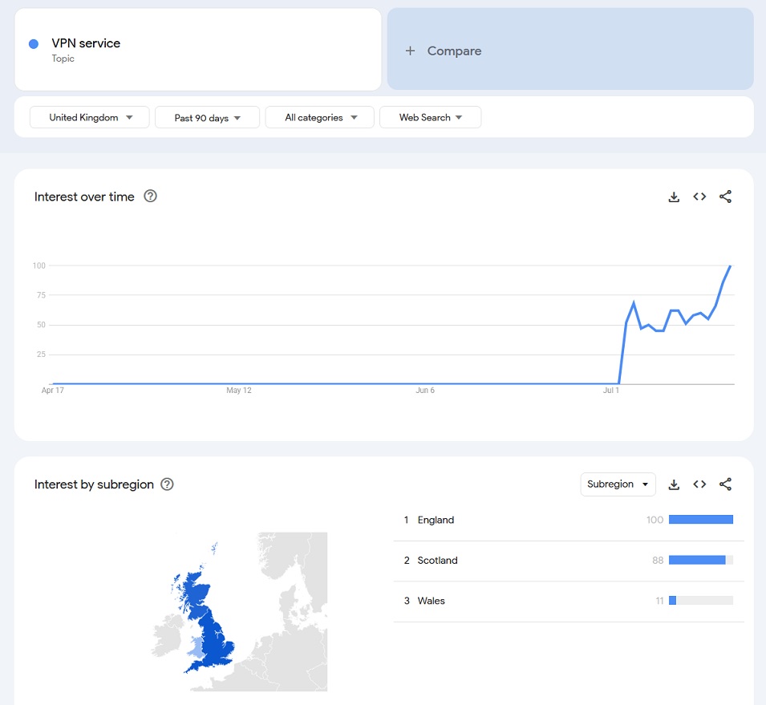The height and width of the screenshot is (705, 766).
Task: Click the plus icon beside Compare
Action: click(x=411, y=51)
